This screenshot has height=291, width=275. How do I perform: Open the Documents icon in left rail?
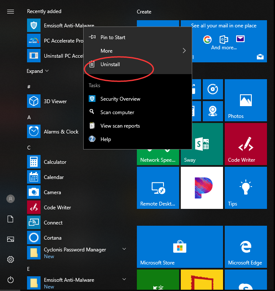pyautogui.click(x=11, y=219)
